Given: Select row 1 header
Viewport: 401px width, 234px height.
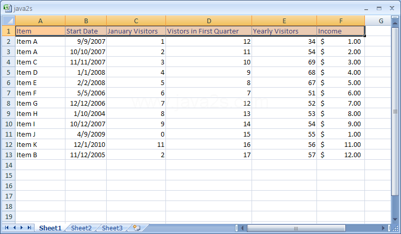Looking at the screenshot, I should click(9, 31).
